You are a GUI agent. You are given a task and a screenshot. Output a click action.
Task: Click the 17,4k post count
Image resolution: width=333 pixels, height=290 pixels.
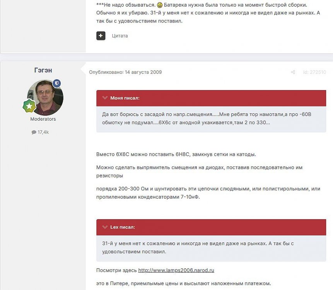[x=43, y=132]
